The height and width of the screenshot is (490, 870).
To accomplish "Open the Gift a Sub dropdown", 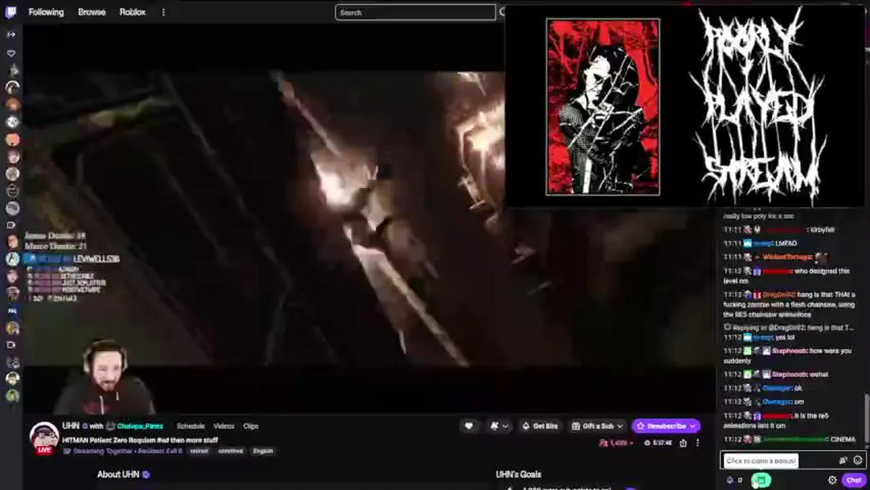I will click(597, 426).
